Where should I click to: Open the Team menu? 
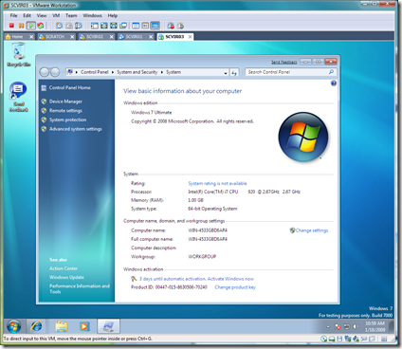(71, 15)
